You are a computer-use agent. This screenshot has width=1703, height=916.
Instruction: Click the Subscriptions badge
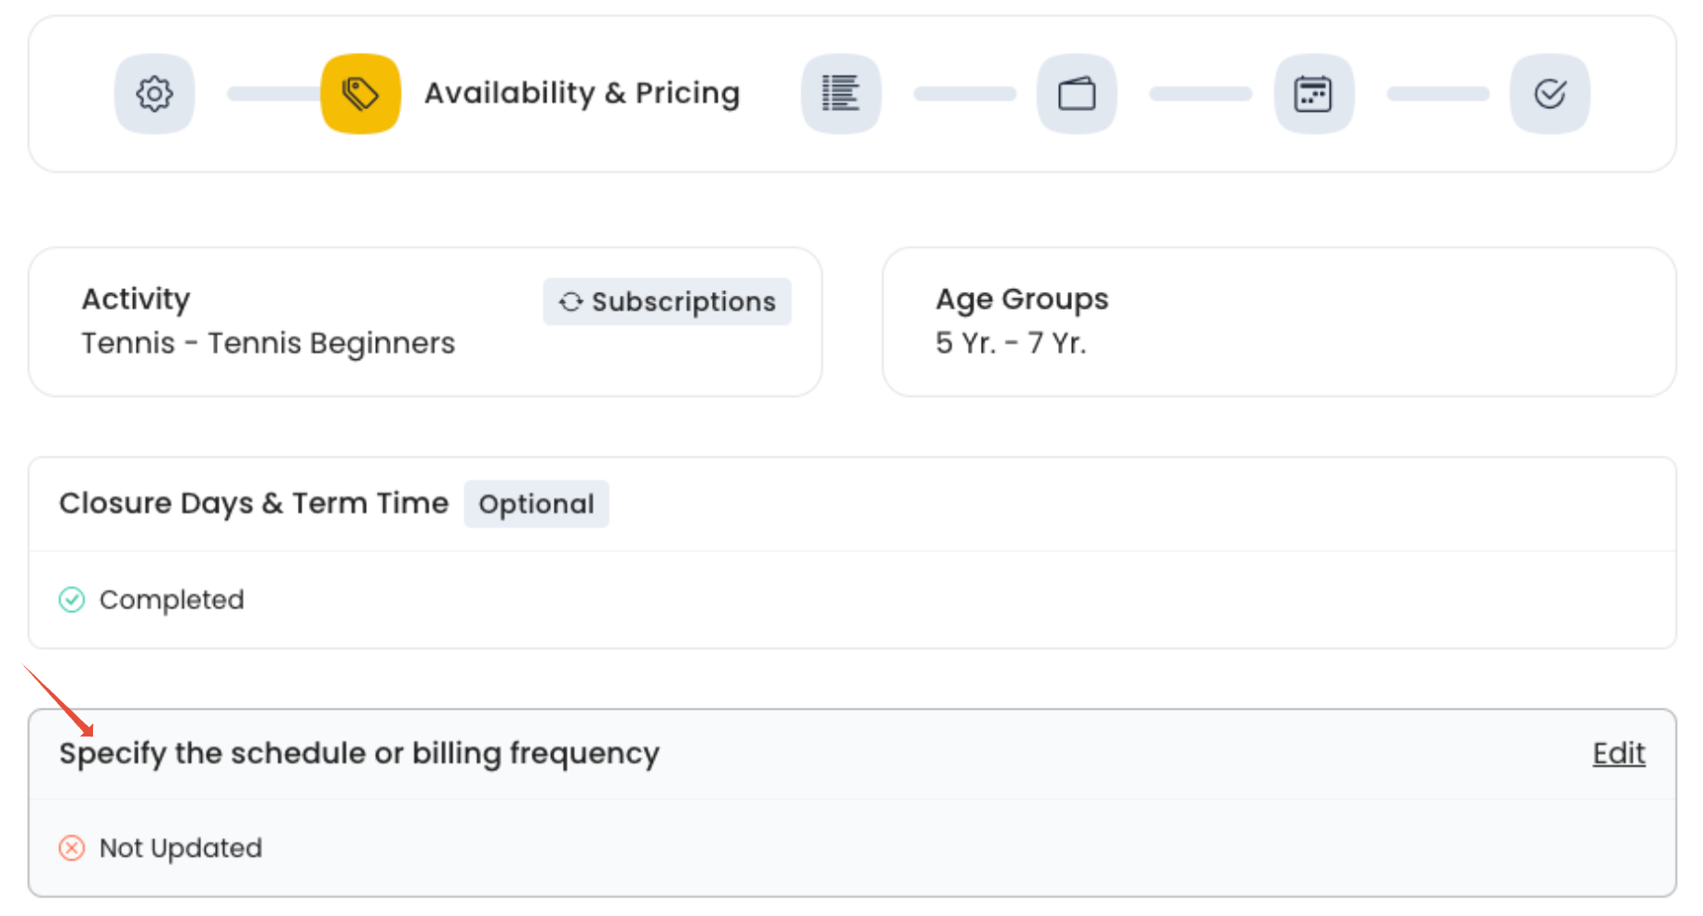tap(666, 301)
